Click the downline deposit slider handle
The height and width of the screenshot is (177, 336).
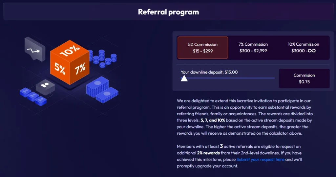pyautogui.click(x=184, y=78)
